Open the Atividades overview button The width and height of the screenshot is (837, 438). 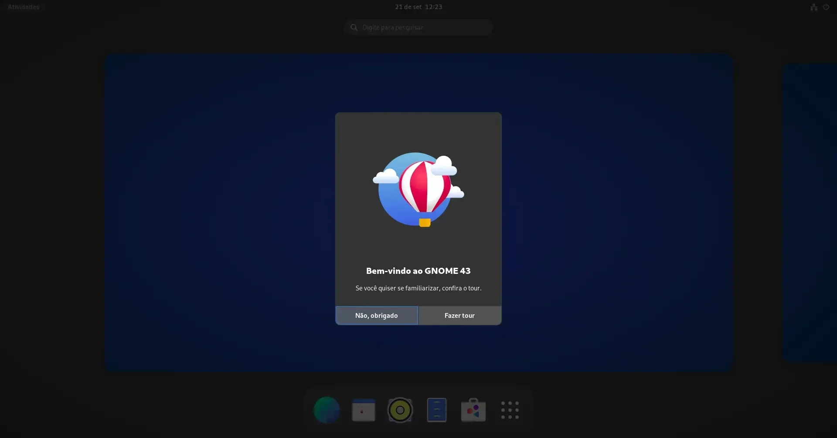24,7
